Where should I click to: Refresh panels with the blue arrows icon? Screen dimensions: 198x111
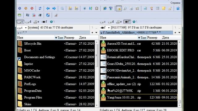point(40,8)
